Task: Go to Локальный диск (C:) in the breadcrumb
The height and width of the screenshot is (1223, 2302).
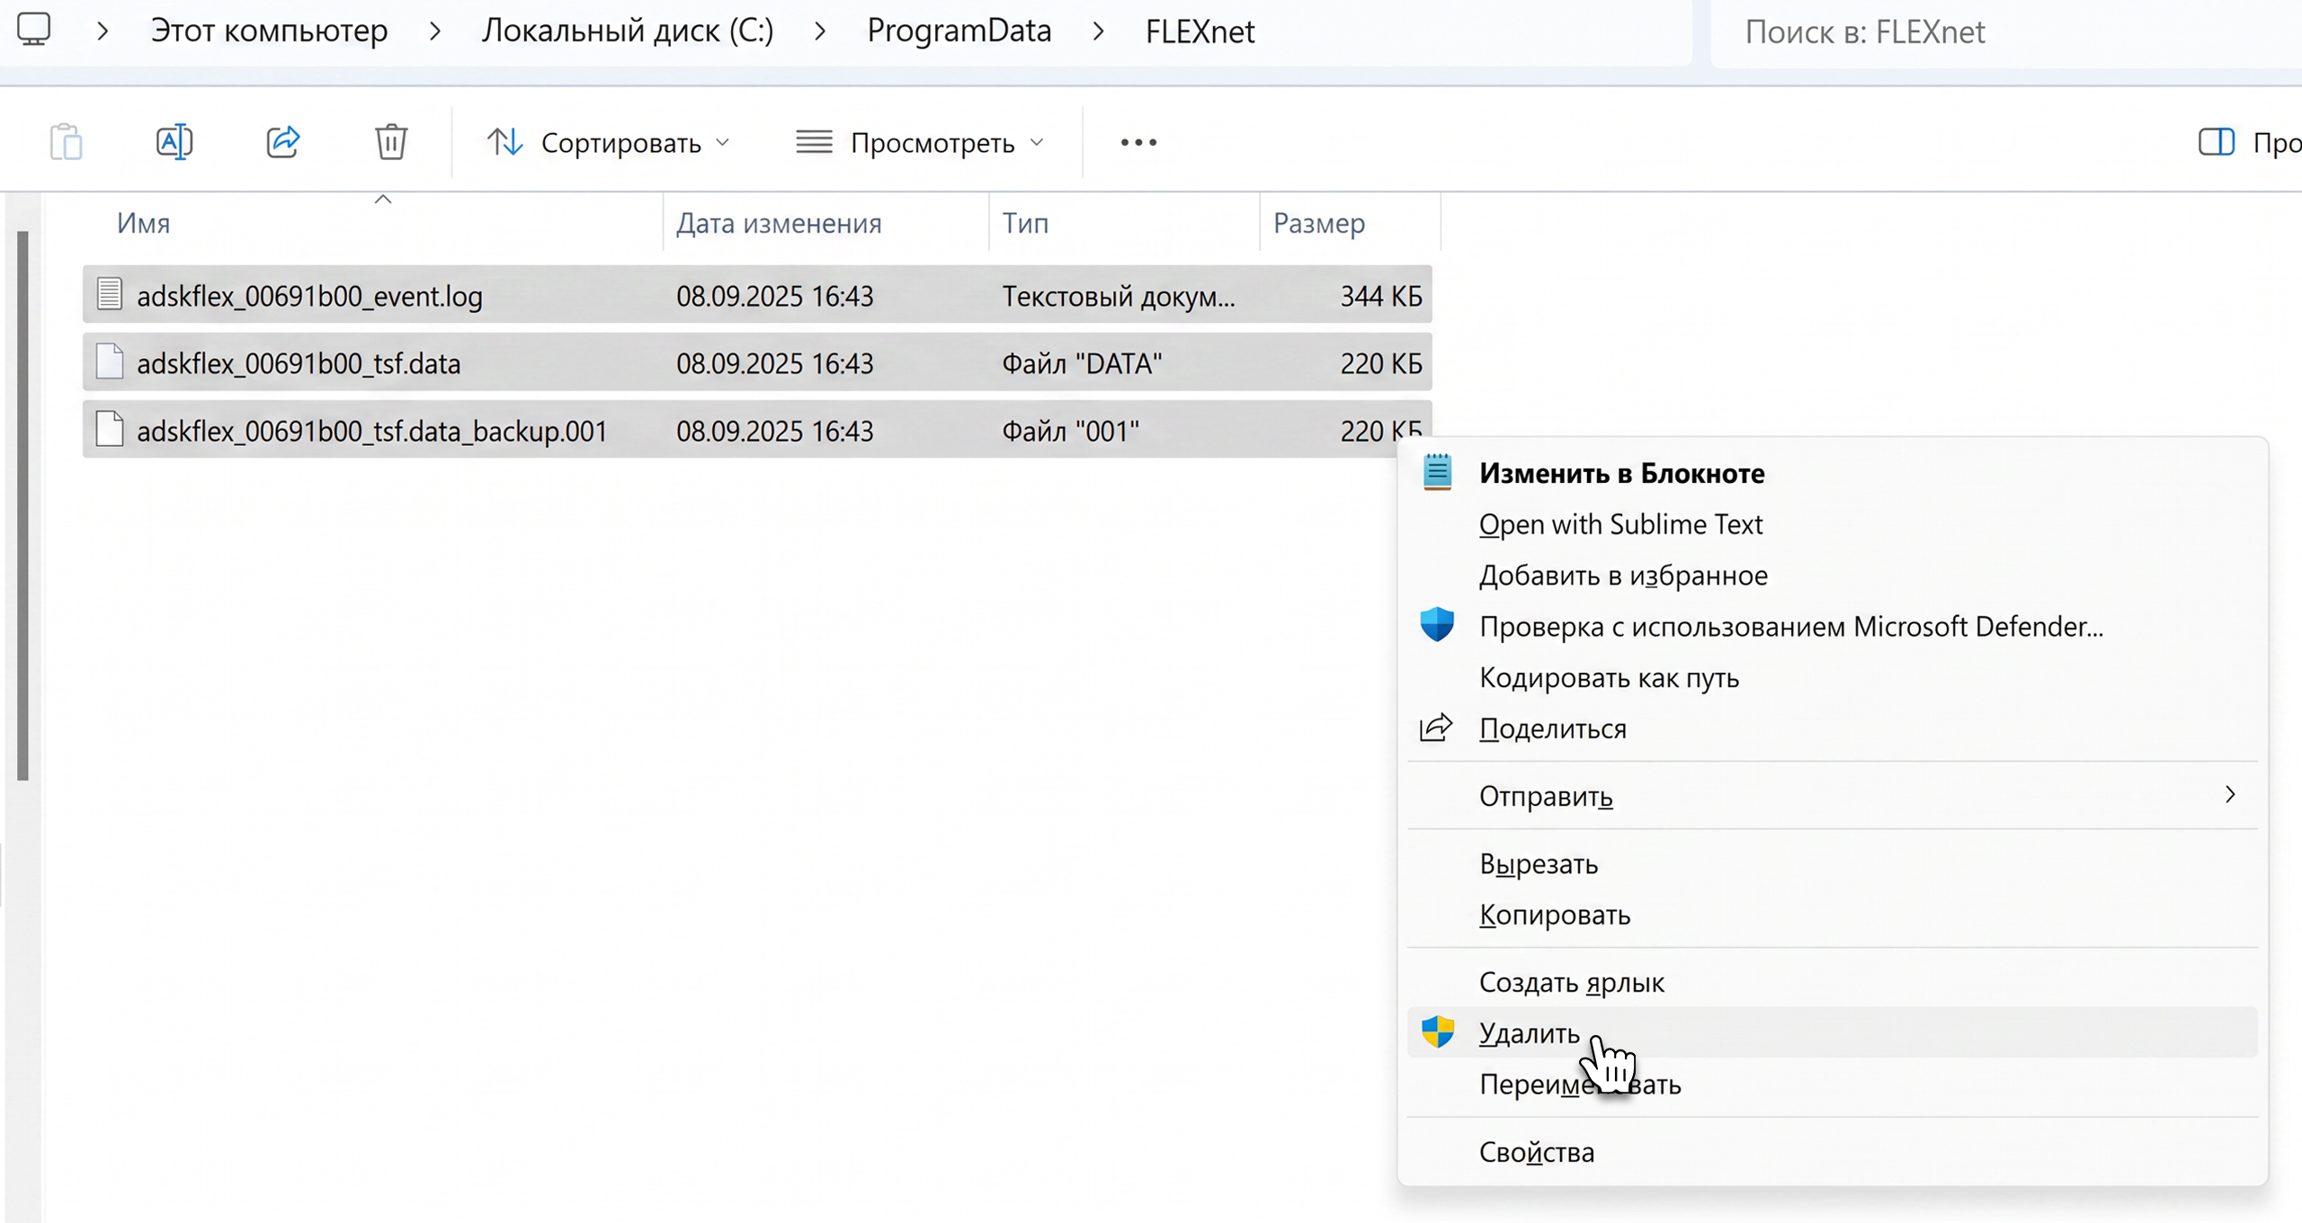Action: [628, 31]
